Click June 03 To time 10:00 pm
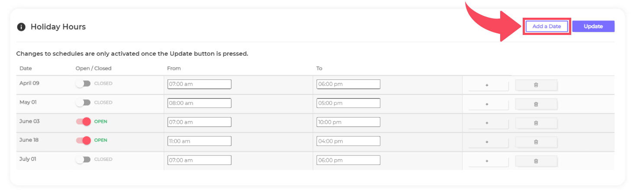 click(348, 122)
